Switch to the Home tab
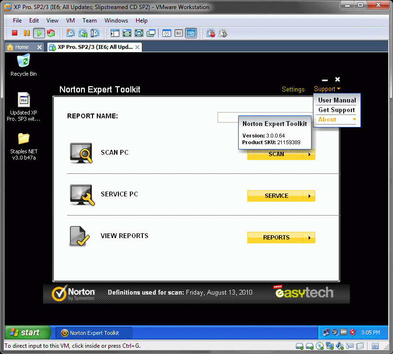The height and width of the screenshot is (354, 393). click(x=22, y=47)
